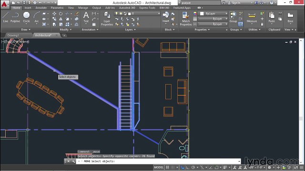The height and width of the screenshot is (171, 305).
Task: Toggle polar tracking in status bar
Action: 193,167
